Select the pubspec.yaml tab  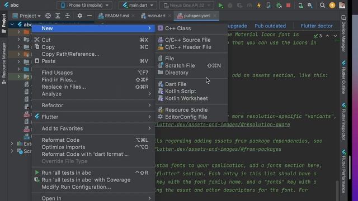click(197, 16)
